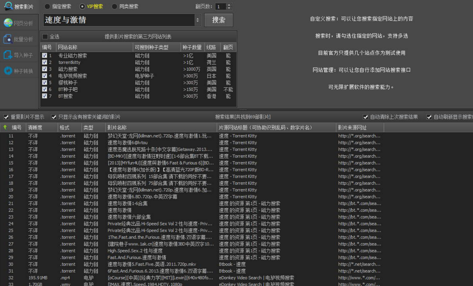Viewport: 473px width, 286px height.
Task: Select result row 22 速度与激情
Action: pos(120,210)
